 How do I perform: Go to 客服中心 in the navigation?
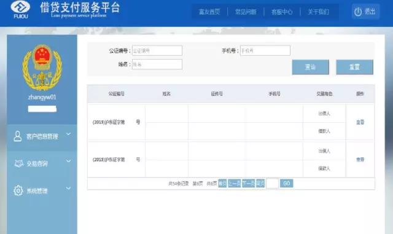tap(282, 12)
